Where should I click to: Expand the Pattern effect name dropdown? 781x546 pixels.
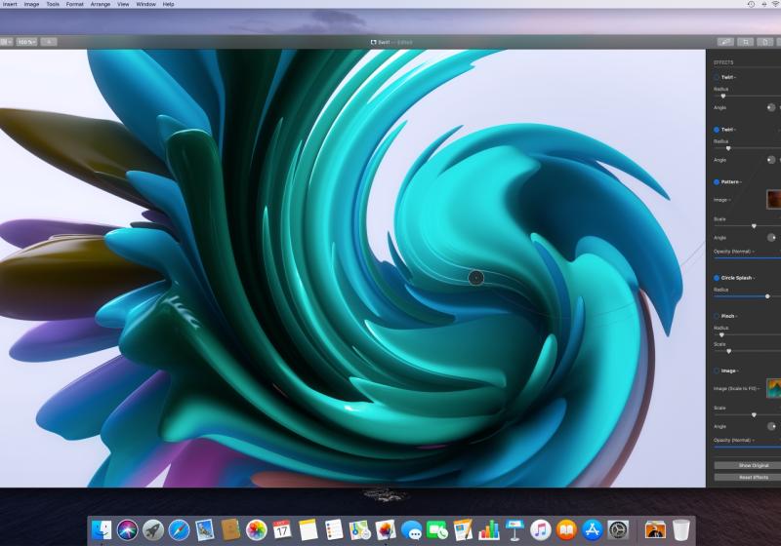coord(731,182)
